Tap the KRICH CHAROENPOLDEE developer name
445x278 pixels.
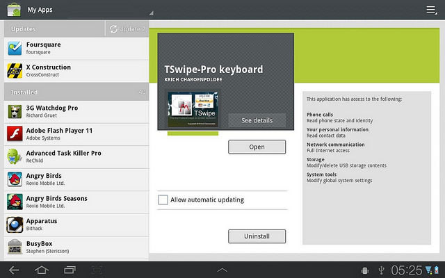tap(193, 80)
